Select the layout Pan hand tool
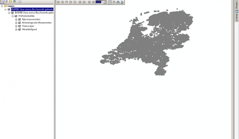 [67, 2]
